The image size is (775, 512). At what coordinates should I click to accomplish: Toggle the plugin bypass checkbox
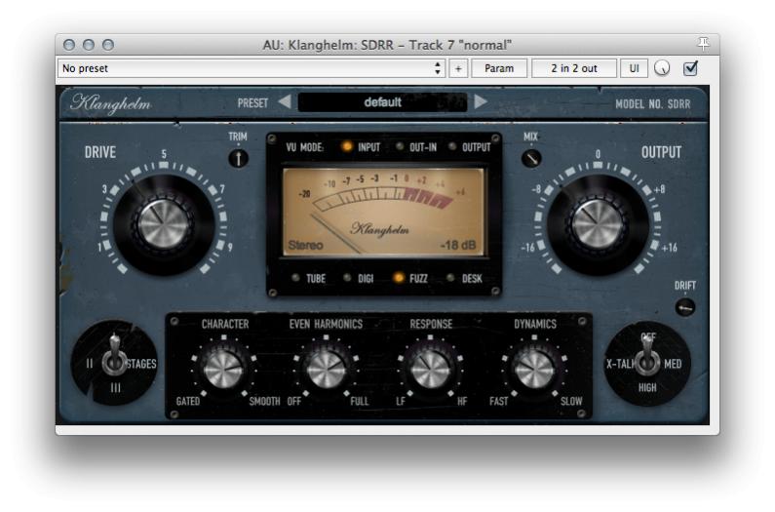[690, 68]
